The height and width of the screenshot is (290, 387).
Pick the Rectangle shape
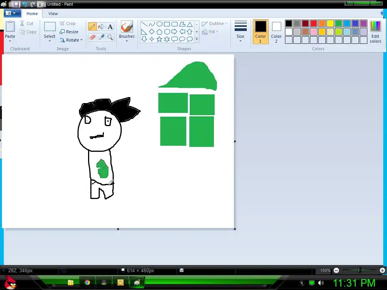(167, 24)
